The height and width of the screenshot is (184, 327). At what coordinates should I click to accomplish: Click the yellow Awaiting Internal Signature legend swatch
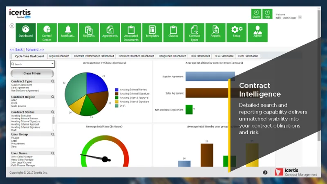tap(116, 101)
